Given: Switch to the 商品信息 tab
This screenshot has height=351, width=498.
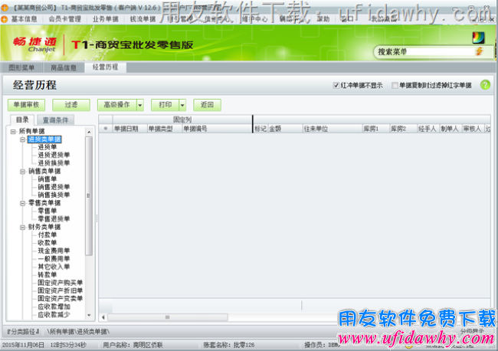Looking at the screenshot, I should pyautogui.click(x=64, y=67).
